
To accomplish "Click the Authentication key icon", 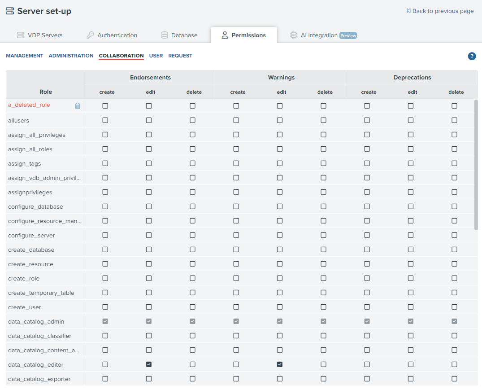I will tap(90, 35).
